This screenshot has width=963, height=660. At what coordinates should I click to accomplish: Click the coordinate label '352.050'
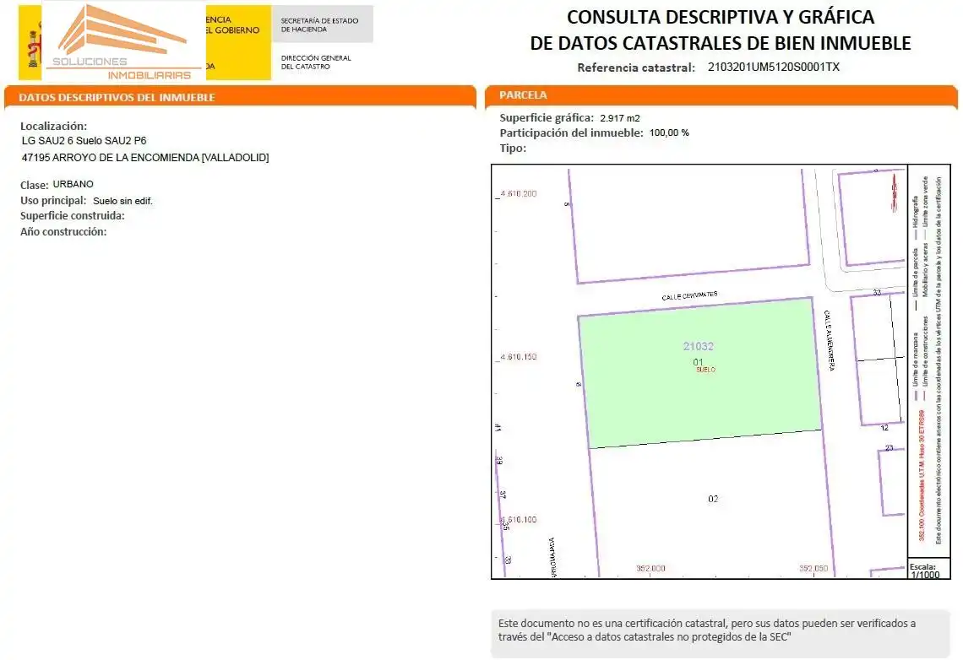[x=813, y=569]
